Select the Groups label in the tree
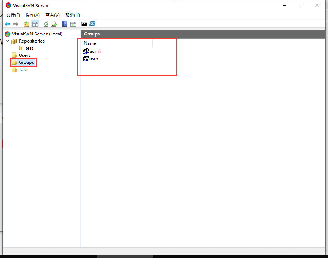 [x=26, y=62]
